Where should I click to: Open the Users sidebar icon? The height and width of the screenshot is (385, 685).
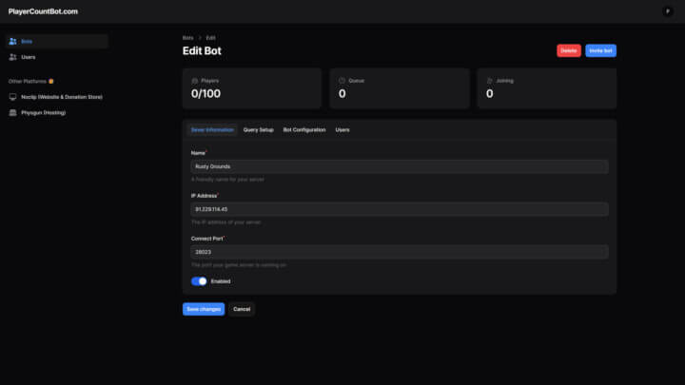12,57
